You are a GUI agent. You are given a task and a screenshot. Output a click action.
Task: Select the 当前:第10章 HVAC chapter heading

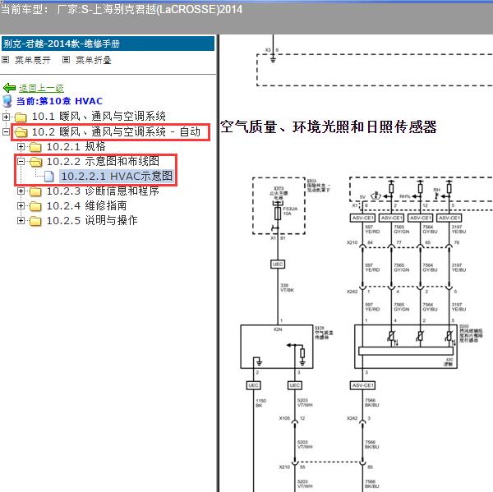pos(59,101)
